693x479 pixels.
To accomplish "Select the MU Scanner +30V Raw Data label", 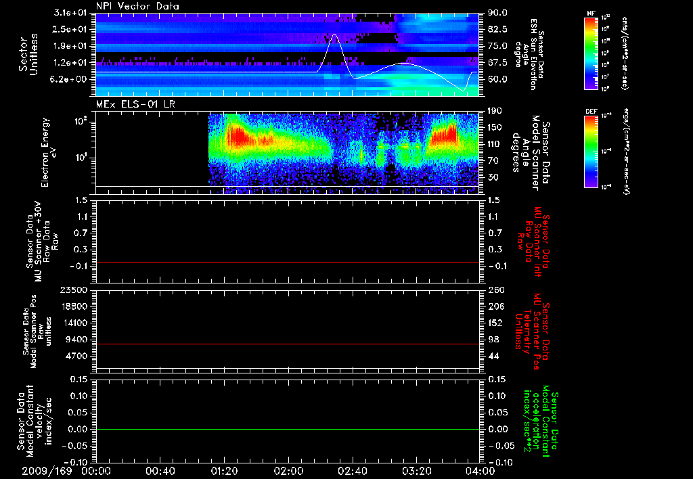I will pyautogui.click(x=42, y=241).
